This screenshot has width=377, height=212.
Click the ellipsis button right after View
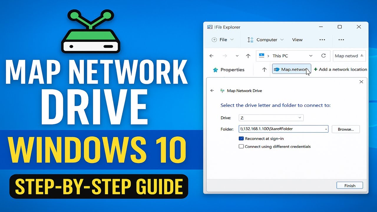pos(322,40)
